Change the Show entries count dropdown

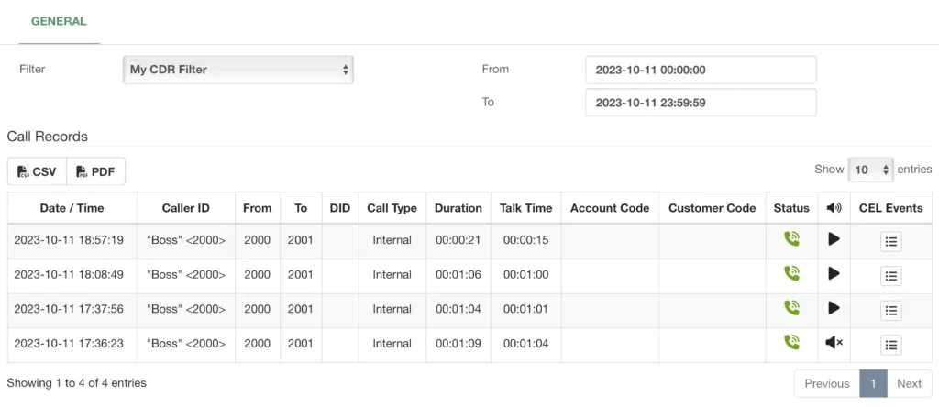[x=871, y=170]
